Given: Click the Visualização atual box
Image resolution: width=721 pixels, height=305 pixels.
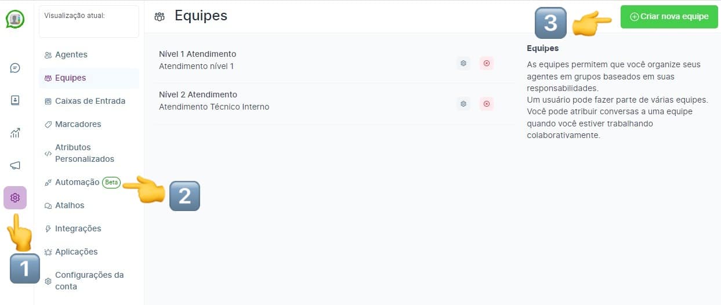Looking at the screenshot, I should (x=89, y=21).
